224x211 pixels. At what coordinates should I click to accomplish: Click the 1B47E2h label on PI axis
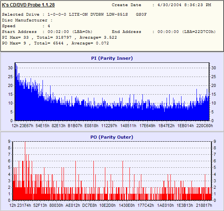tap(167, 126)
